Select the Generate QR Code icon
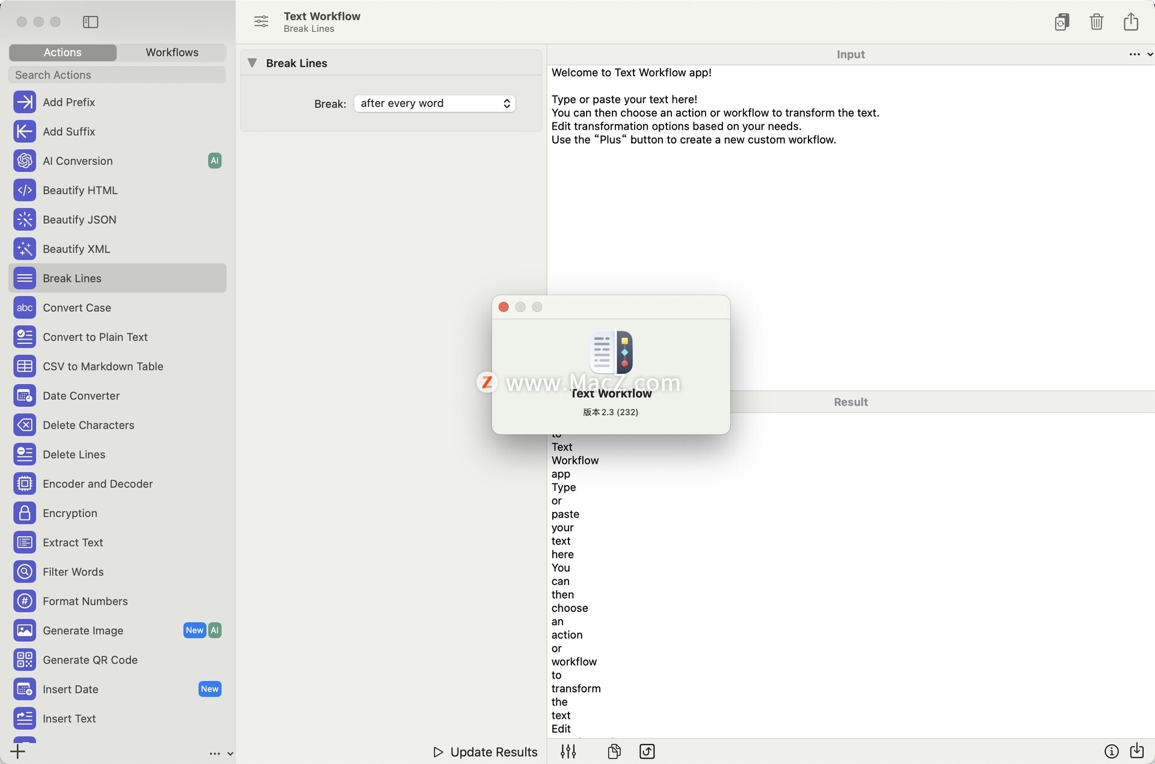The width and height of the screenshot is (1155, 764). click(25, 660)
